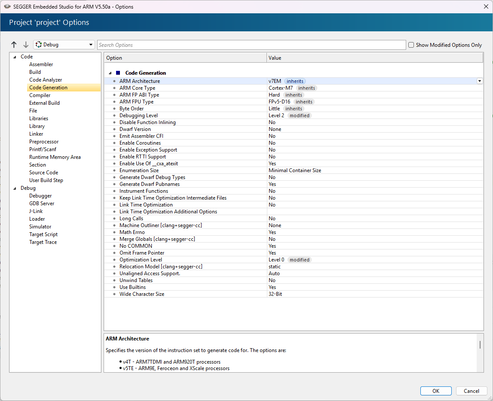This screenshot has height=401, width=493.
Task: Click the up arrow navigation icon
Action: pyautogui.click(x=14, y=45)
